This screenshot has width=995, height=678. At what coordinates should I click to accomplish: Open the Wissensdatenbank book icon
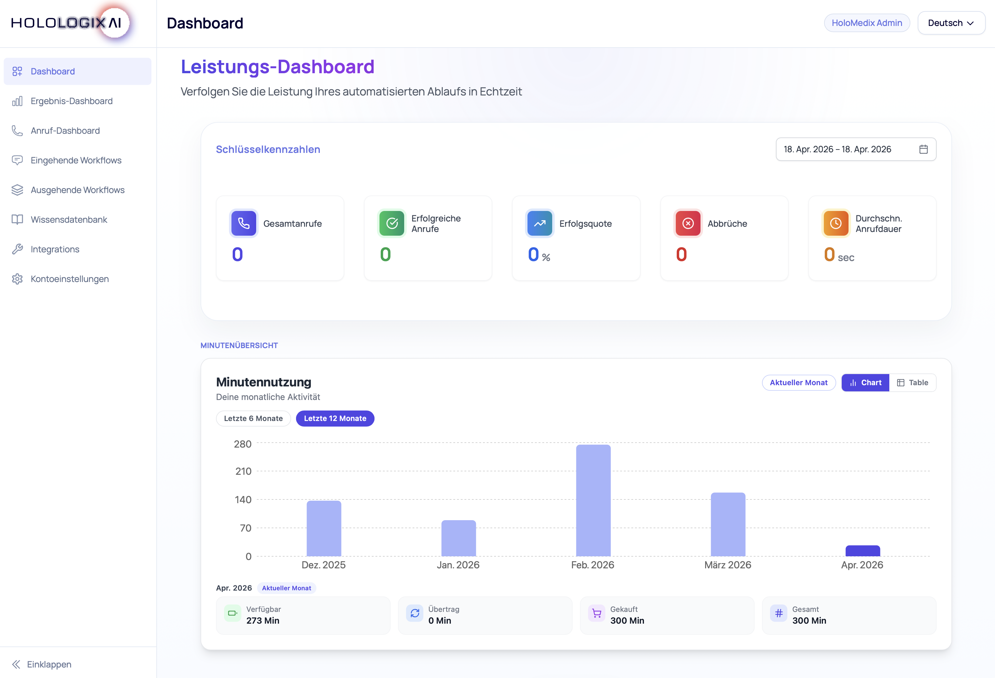click(17, 219)
